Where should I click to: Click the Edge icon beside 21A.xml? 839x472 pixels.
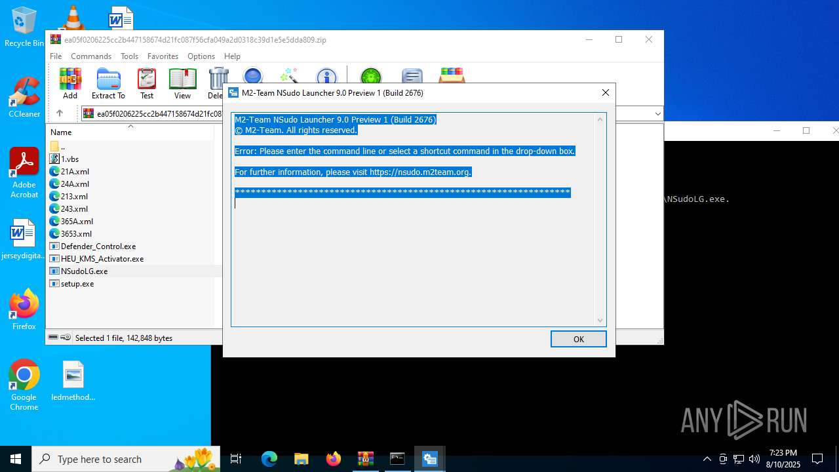pyautogui.click(x=54, y=172)
